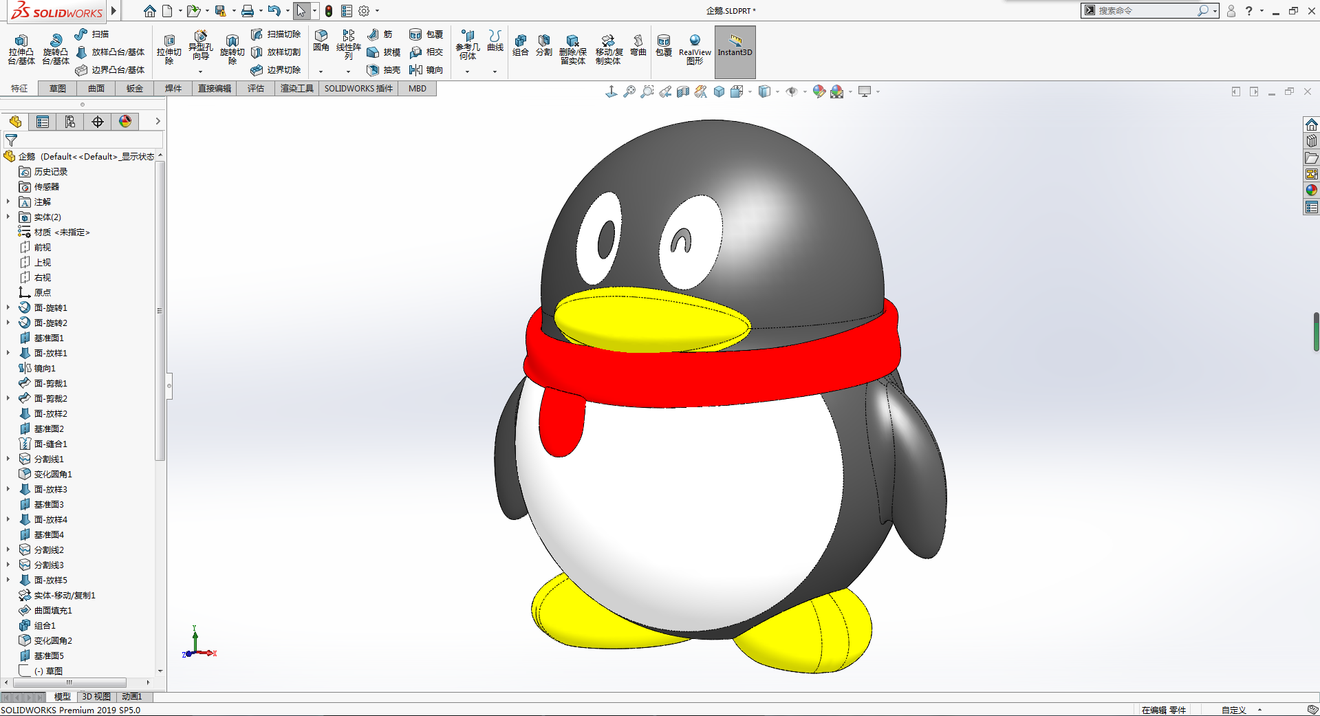1320x716 pixels.
Task: Select the 相交 intersect tool
Action: 426,52
